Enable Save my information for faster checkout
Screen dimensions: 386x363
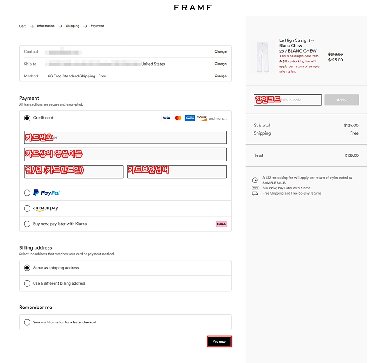point(27,323)
